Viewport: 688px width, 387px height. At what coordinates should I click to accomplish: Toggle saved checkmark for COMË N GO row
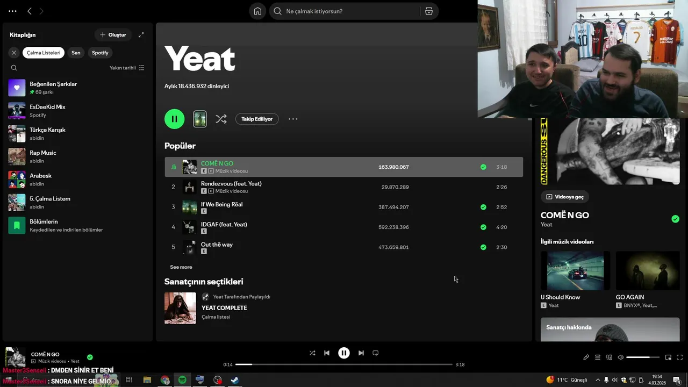[483, 167]
